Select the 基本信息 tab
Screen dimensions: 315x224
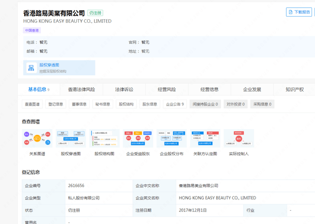pyautogui.click(x=39, y=90)
